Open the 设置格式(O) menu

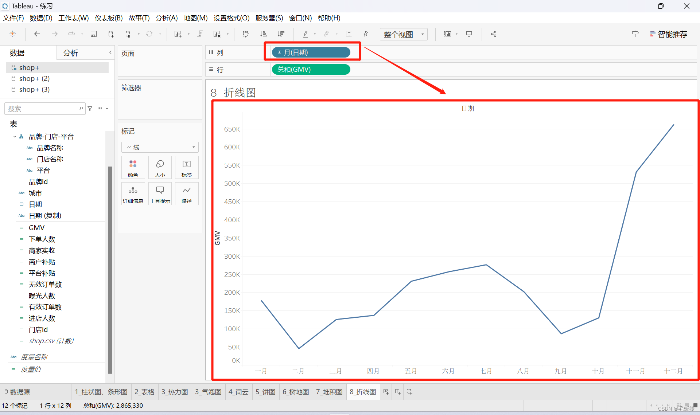coord(232,18)
